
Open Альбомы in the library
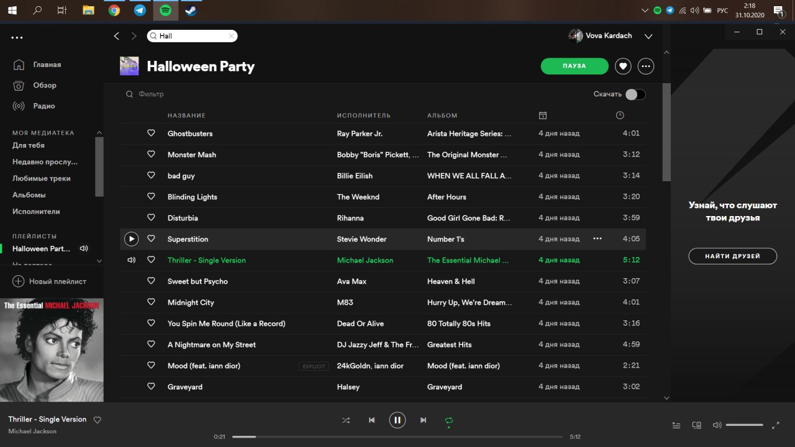tap(29, 195)
